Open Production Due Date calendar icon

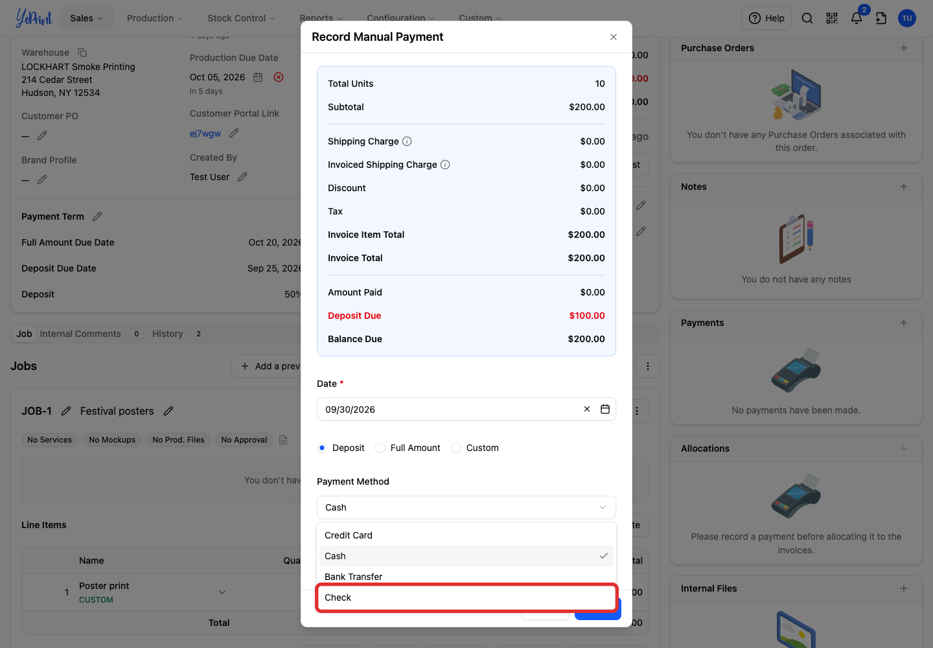tap(258, 77)
